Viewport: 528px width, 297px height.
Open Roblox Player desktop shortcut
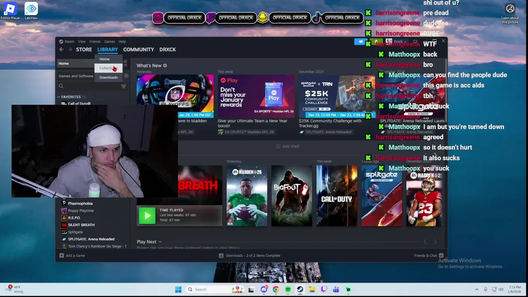click(x=10, y=11)
